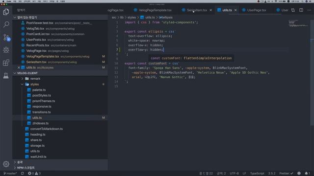Click the indentation spaces indicator
Image resolution: width=314 pixels, height=176 pixels.
click(x=221, y=173)
